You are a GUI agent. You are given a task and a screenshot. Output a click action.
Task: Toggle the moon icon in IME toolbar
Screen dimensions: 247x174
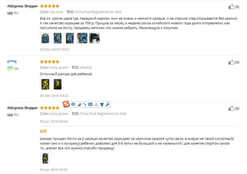tap(79, 104)
